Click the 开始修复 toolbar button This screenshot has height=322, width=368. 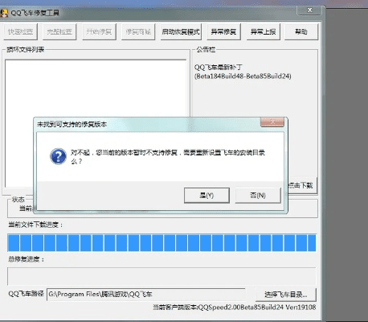[99, 31]
